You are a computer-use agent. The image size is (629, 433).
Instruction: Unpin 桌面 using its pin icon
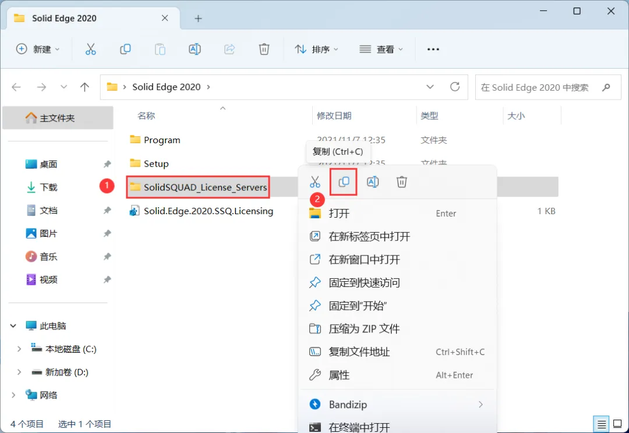click(x=107, y=164)
